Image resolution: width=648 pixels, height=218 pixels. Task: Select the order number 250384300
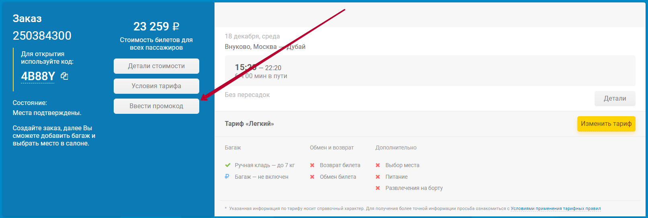(42, 36)
